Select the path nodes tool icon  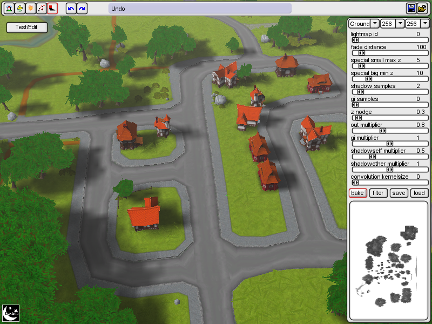[40, 8]
